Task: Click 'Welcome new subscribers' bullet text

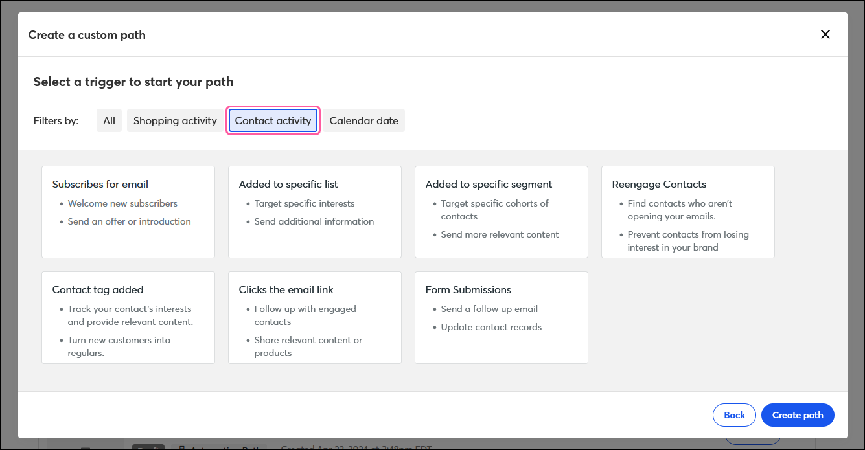Action: point(122,203)
